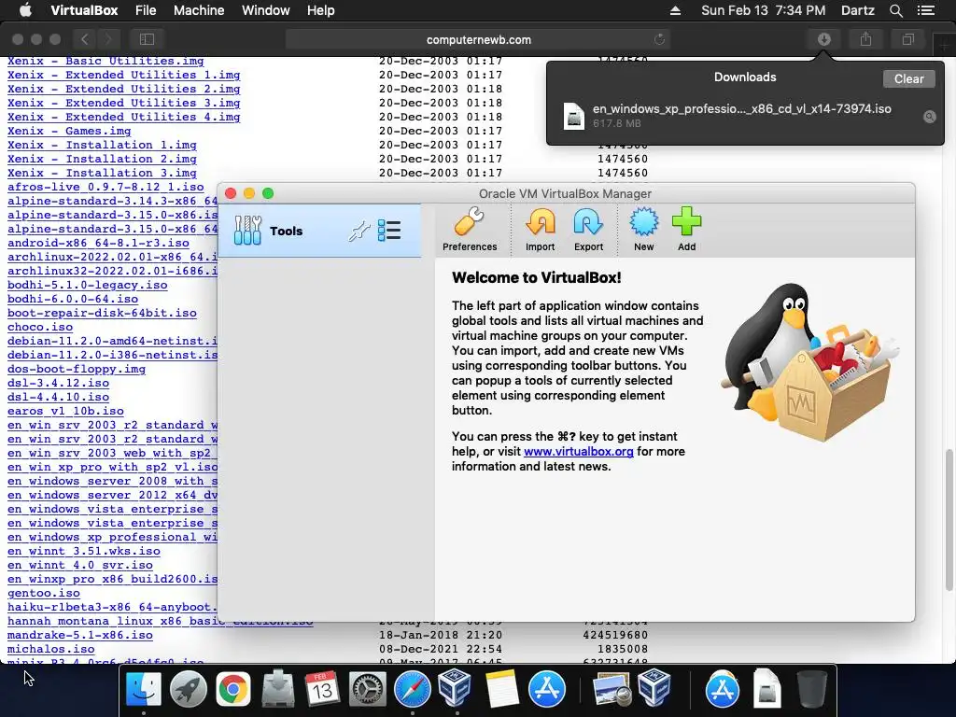Open System Preferences from the Dock
956x717 pixels.
click(x=367, y=689)
